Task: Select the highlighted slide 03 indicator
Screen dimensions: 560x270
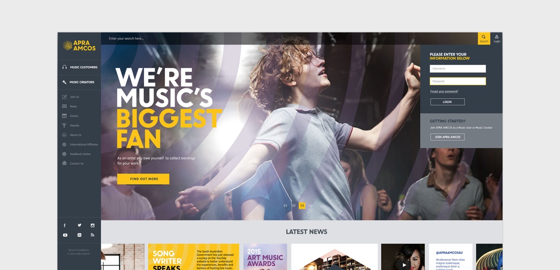Action: [302, 206]
